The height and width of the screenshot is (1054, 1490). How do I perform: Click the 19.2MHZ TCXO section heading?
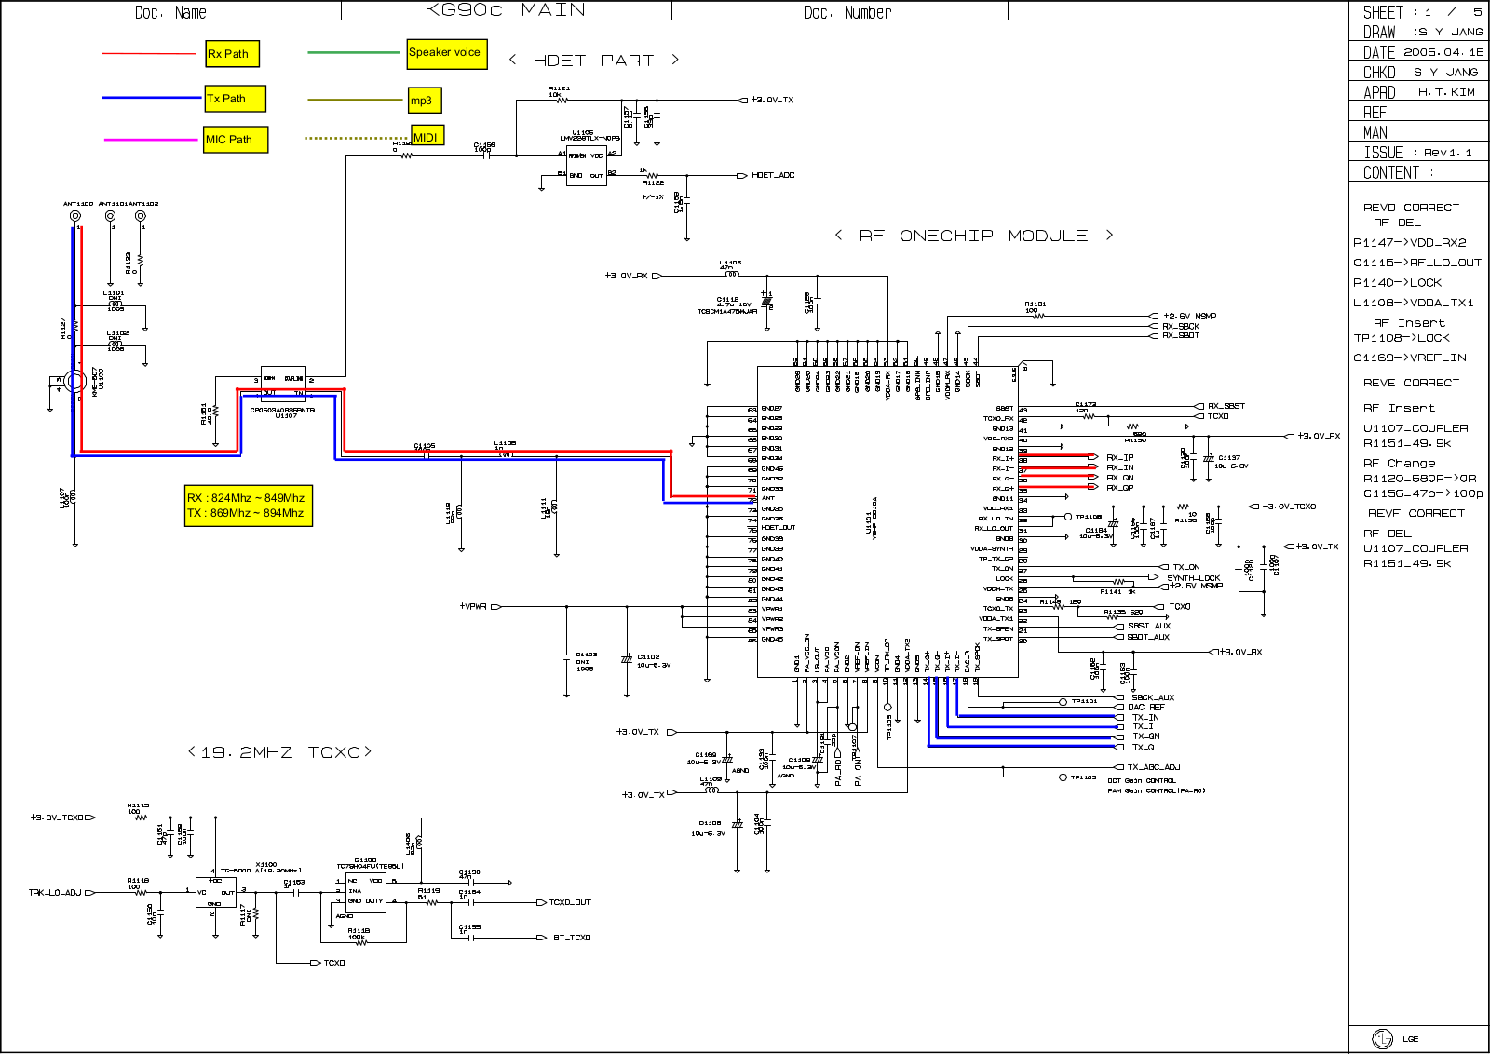coord(279,752)
